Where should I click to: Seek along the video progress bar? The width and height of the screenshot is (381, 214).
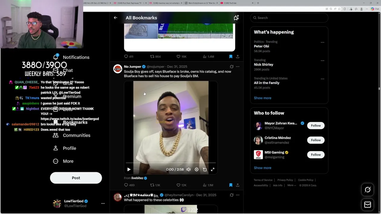tap(171, 163)
